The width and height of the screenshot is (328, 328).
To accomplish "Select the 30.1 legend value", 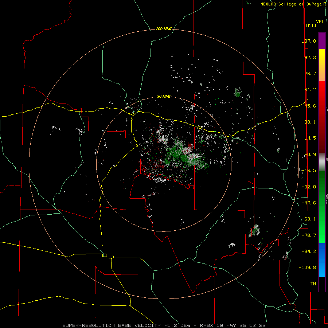I will click(310, 122).
